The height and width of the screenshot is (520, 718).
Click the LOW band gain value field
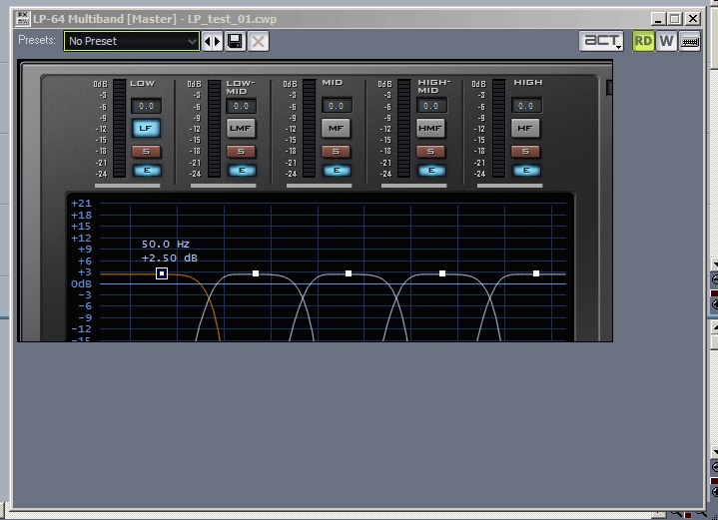click(146, 106)
